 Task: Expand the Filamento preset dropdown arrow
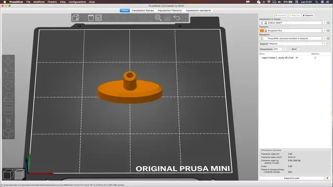point(324,31)
